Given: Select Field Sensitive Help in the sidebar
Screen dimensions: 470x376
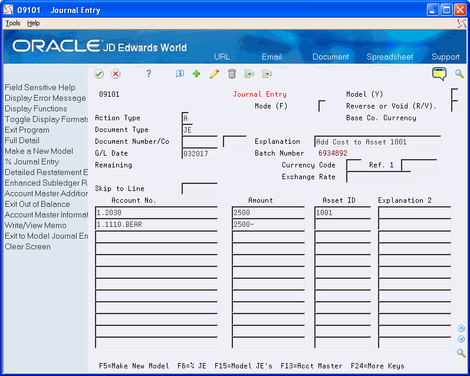Looking at the screenshot, I should [40, 88].
